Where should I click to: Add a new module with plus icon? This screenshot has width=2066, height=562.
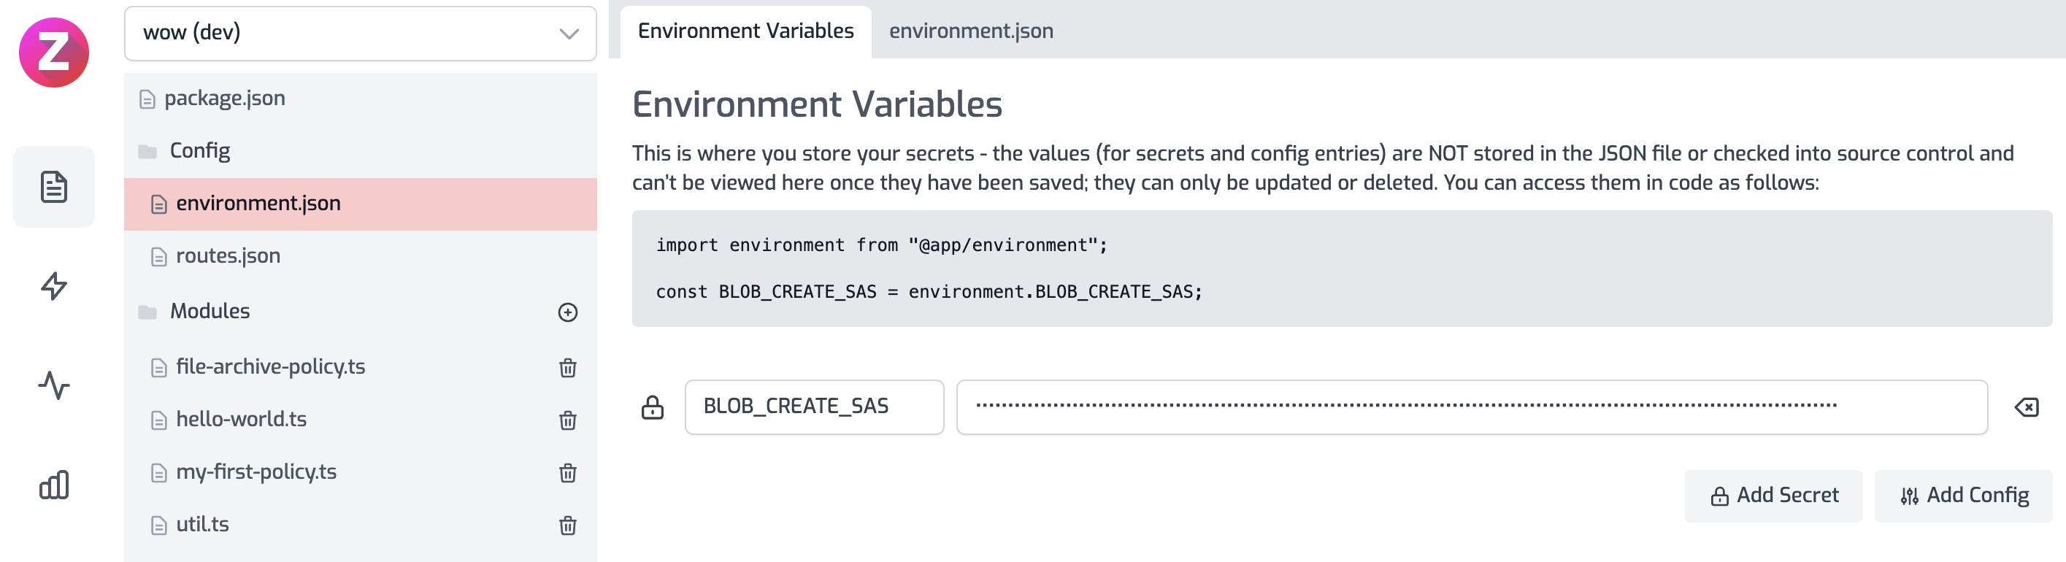[x=567, y=312]
